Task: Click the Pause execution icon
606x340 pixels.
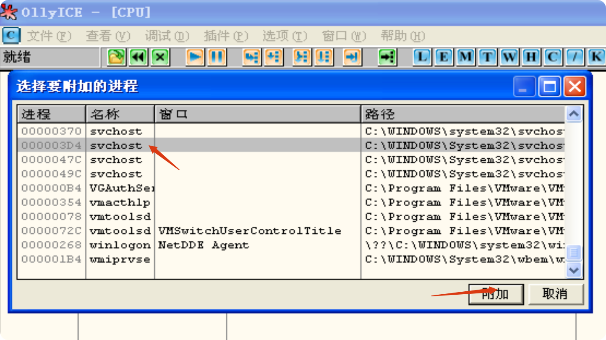Action: coord(217,57)
